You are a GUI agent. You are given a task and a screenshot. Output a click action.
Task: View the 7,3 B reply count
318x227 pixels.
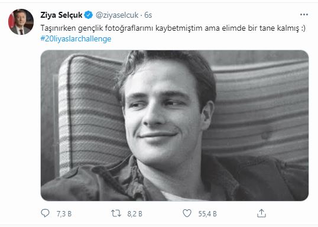tap(64, 214)
